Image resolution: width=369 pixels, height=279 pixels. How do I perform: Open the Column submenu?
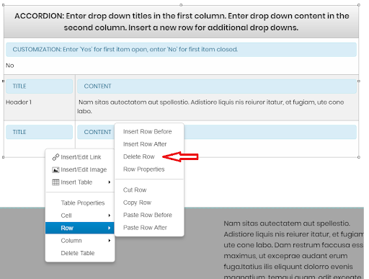click(80, 241)
